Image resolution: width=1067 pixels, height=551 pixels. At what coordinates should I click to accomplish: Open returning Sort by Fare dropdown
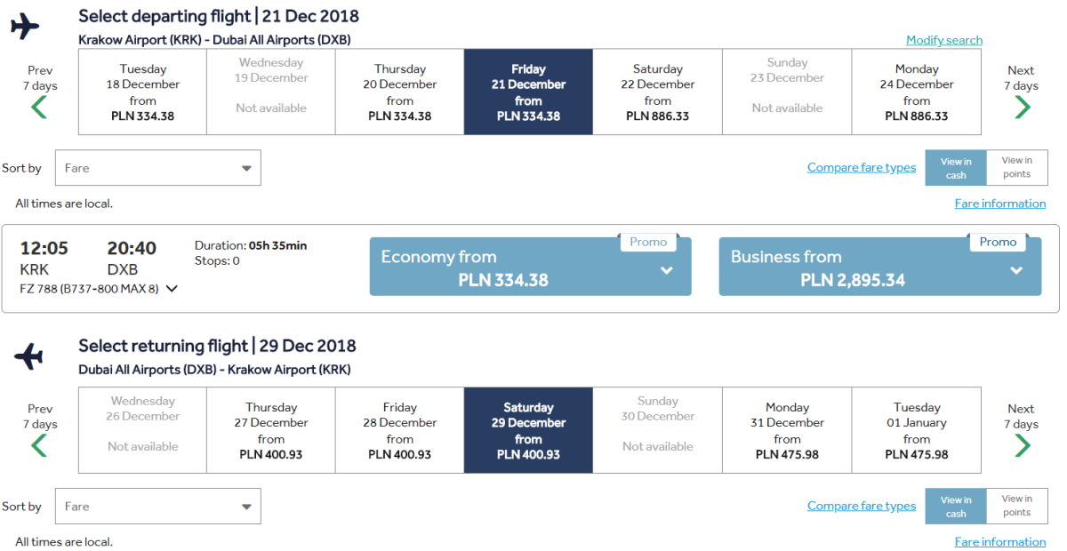(x=158, y=507)
